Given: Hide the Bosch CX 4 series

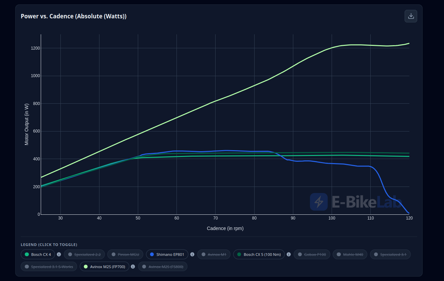Looking at the screenshot, I should pyautogui.click(x=38, y=254).
